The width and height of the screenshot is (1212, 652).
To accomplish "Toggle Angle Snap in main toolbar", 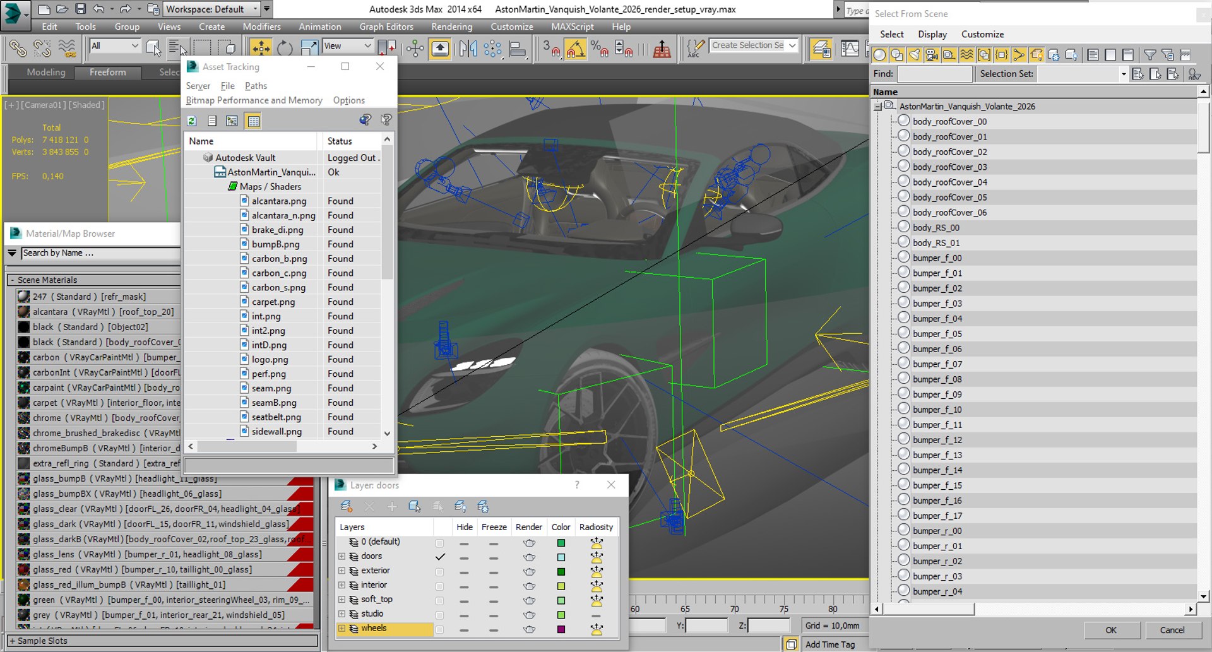I will point(575,48).
